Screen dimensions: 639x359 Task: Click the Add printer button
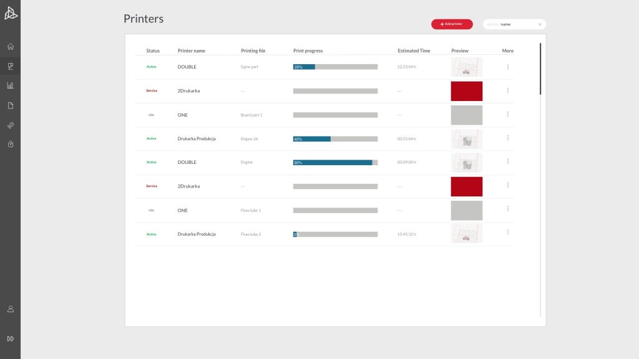(x=452, y=24)
